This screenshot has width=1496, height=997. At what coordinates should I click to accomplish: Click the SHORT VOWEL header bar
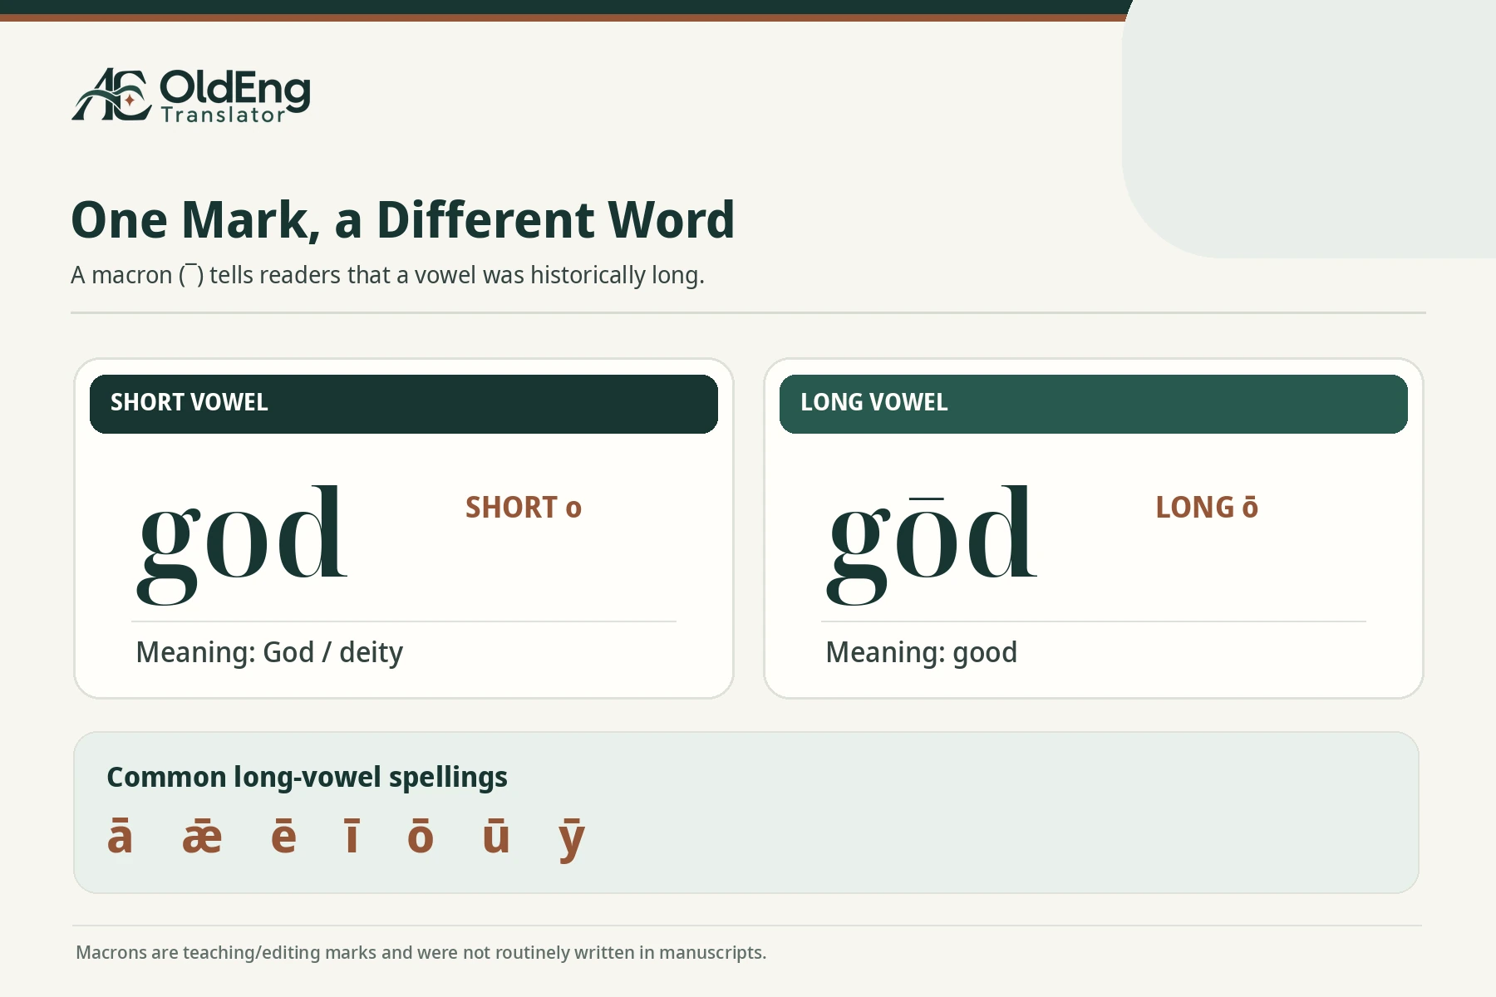[x=404, y=404]
